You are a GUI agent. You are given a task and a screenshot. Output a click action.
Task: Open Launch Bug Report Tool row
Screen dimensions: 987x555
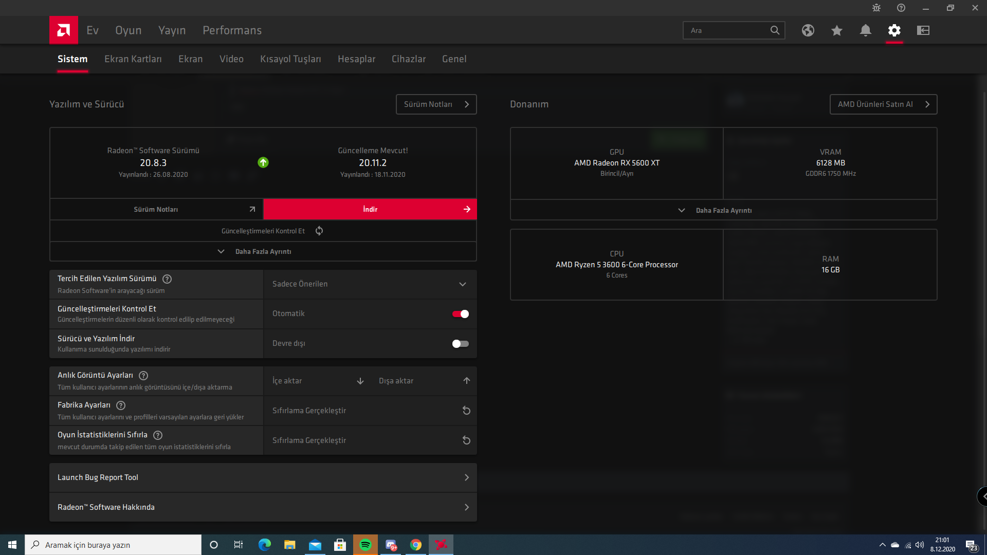[263, 477]
